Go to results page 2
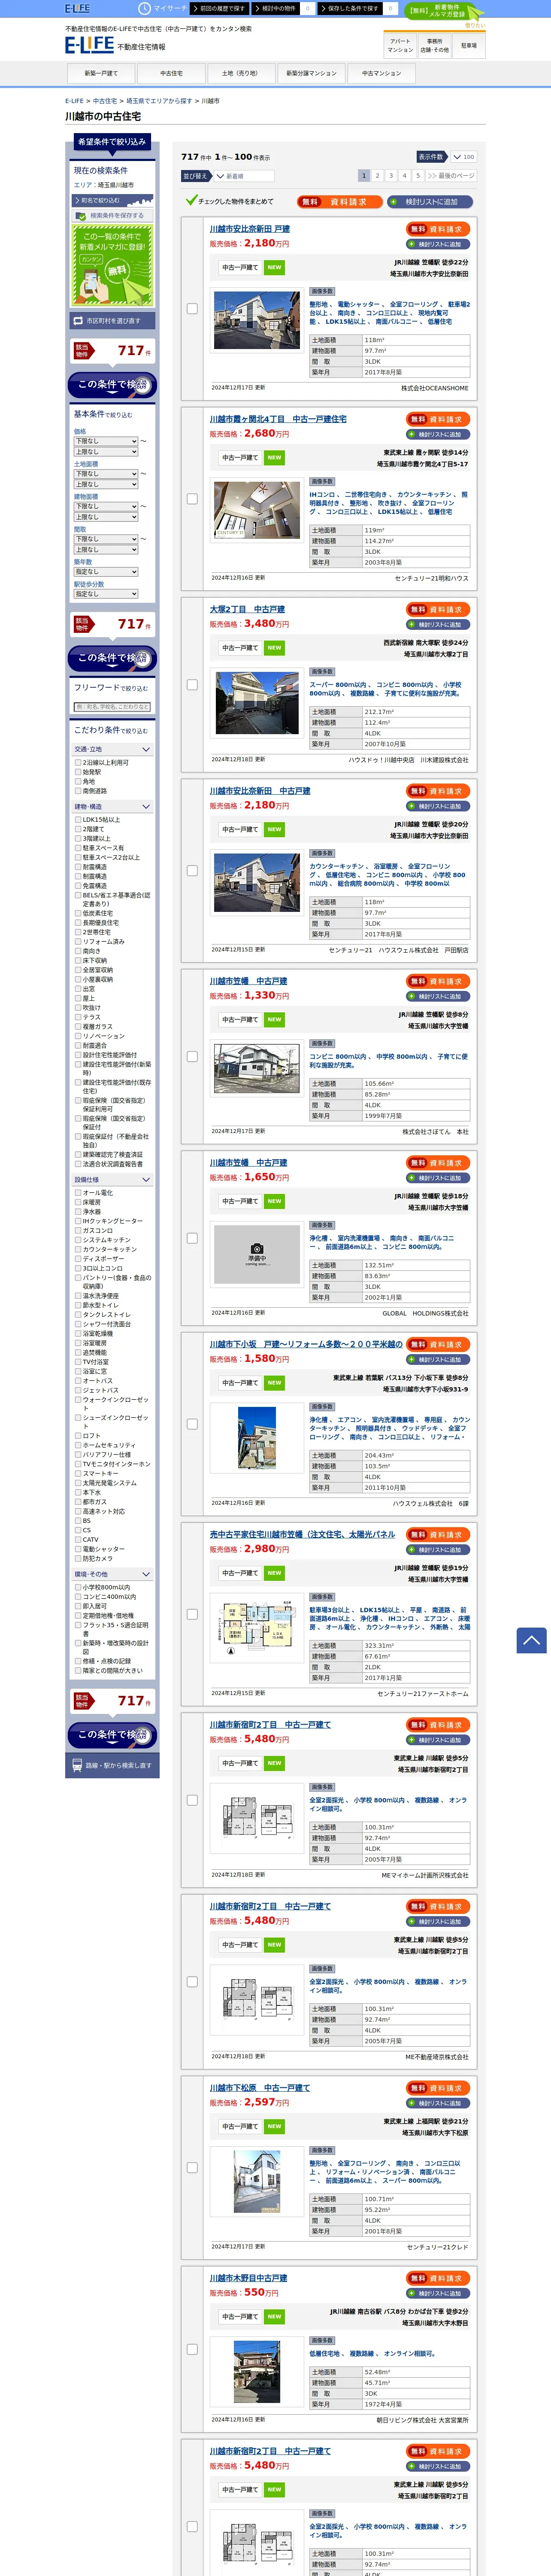Screen dimensions: 551x2576 [378, 175]
